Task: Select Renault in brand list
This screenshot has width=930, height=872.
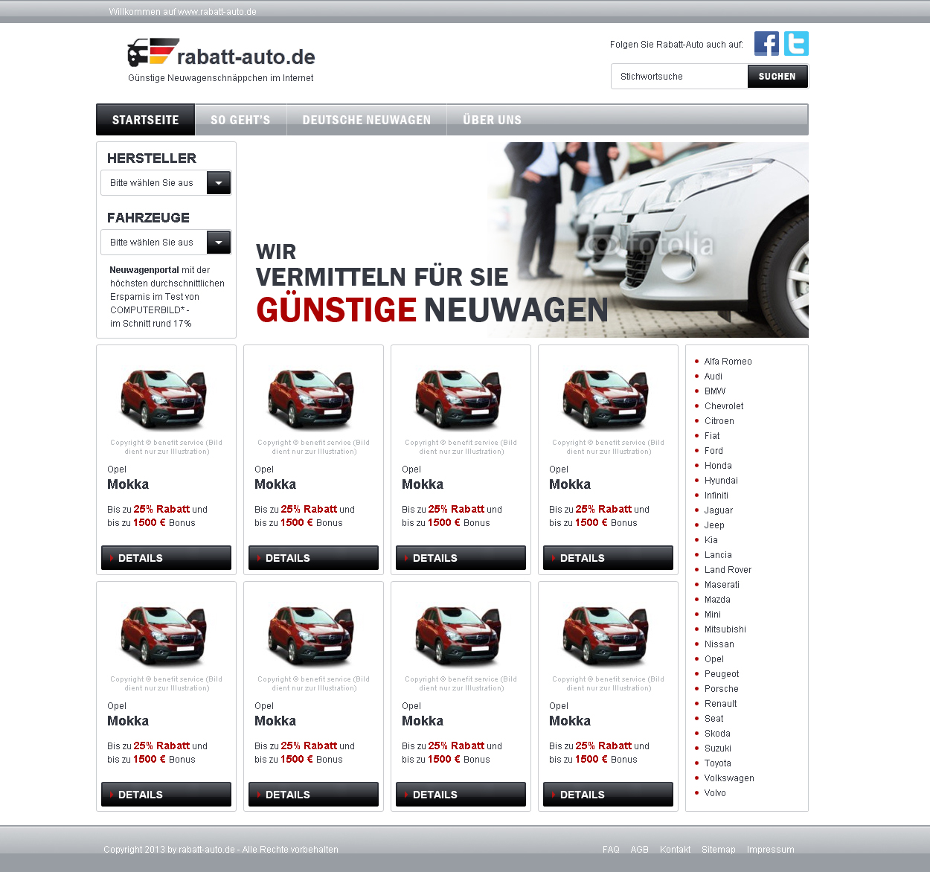Action: [x=721, y=704]
